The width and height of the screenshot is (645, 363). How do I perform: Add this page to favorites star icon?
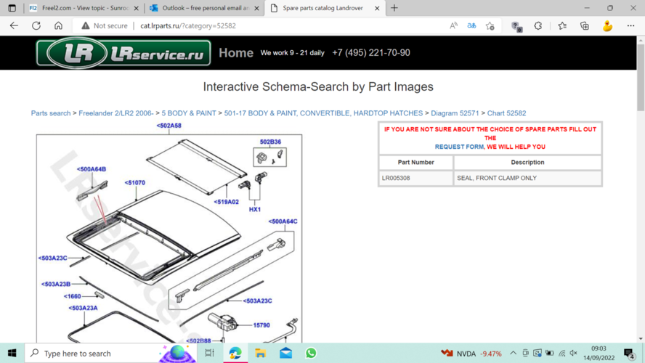[x=490, y=25]
